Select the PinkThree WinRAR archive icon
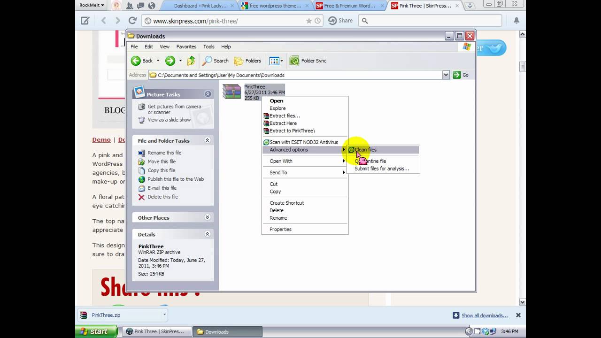The height and width of the screenshot is (338, 601). pos(232,92)
